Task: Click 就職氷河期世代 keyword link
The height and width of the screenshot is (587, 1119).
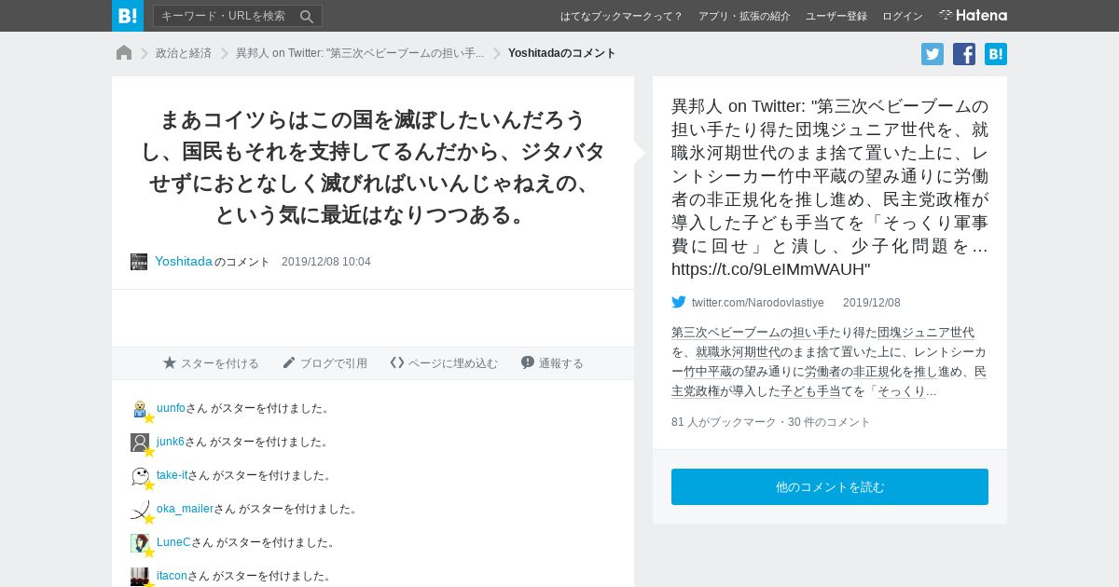Action: (738, 352)
